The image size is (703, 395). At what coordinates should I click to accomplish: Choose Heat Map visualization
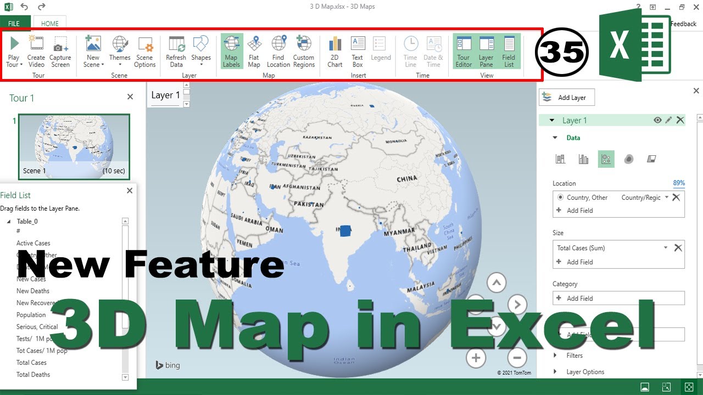629,159
